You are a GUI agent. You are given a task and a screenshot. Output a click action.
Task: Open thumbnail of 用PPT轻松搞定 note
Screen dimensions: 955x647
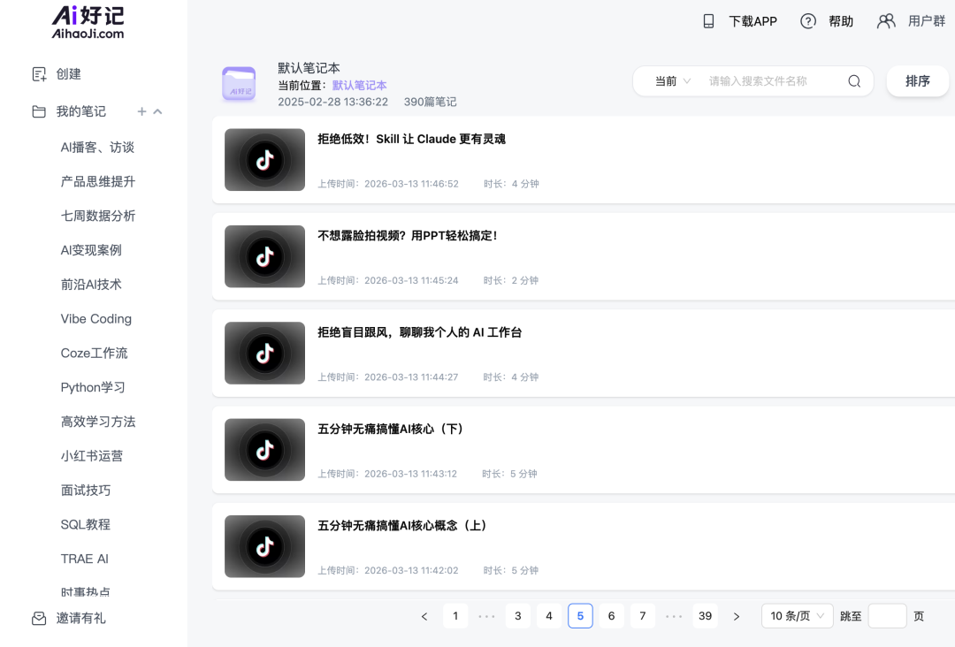pos(265,256)
